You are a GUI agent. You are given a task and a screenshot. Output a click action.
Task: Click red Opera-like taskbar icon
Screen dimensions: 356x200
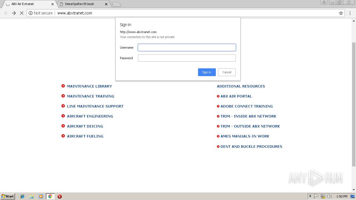[60, 196]
